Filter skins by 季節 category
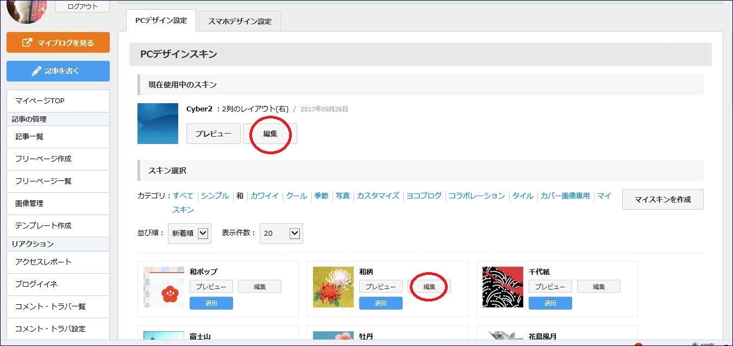 [x=321, y=196]
